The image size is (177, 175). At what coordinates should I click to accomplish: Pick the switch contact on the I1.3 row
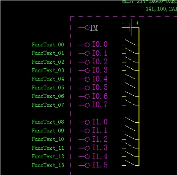[130, 145]
